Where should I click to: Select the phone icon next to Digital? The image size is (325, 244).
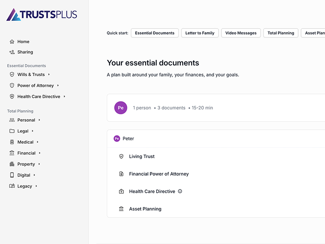tap(12, 175)
